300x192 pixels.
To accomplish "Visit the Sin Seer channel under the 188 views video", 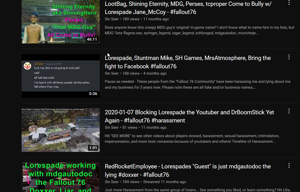I will [x=112, y=73].
